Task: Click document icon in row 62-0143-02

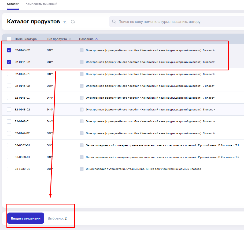Action: point(82,50)
